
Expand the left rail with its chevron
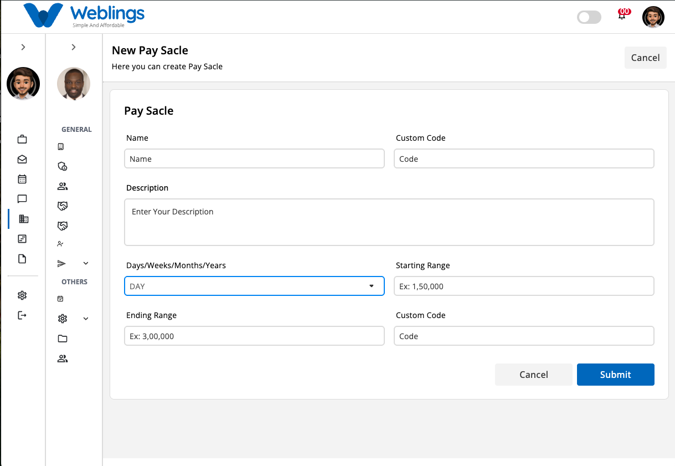[23, 47]
